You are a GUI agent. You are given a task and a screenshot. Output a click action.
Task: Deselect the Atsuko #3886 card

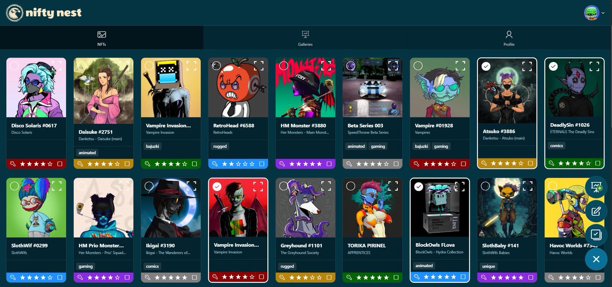[x=486, y=66]
